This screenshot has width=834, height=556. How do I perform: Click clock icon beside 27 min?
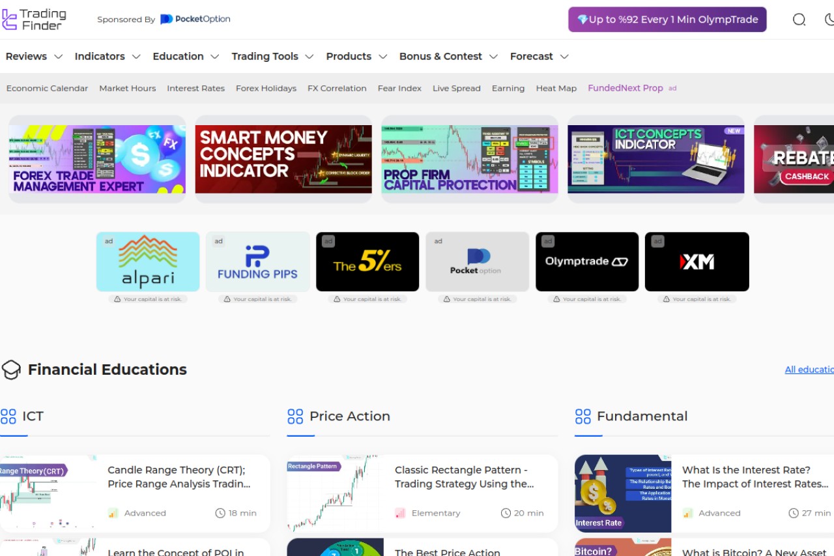point(794,513)
